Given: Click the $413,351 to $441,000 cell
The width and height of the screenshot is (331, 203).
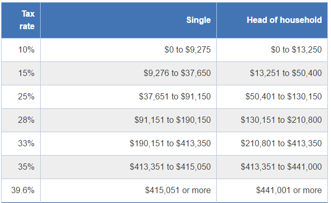Looking at the screenshot, I should 272,167.
